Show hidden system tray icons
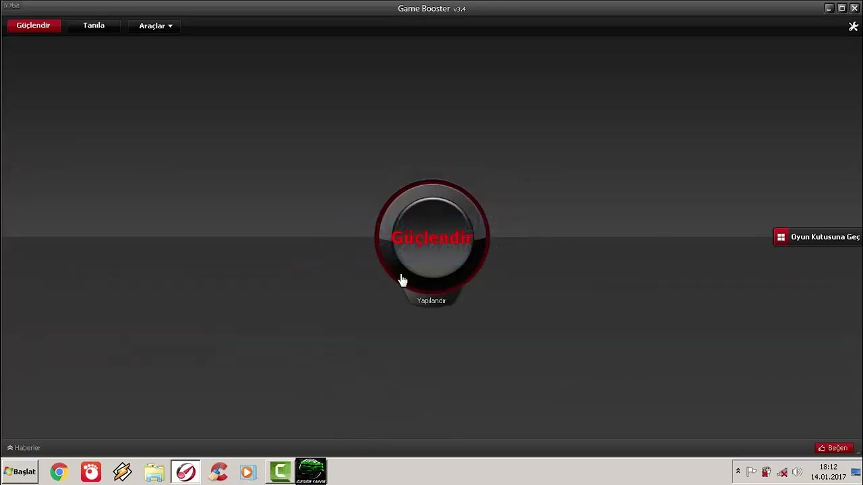The image size is (863, 485). click(738, 472)
